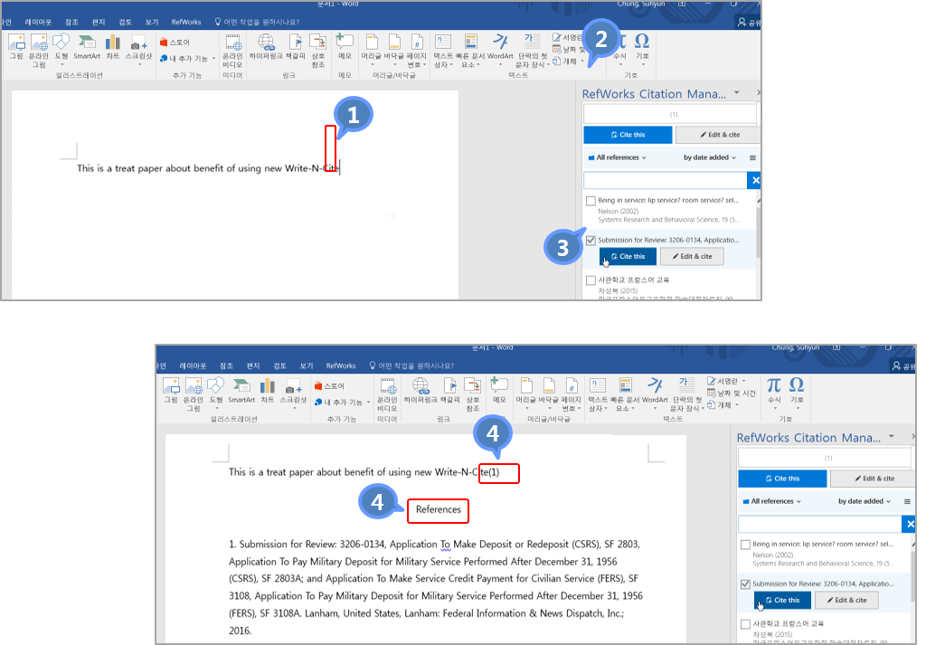Check the 사관학교 프랑스어 교육 reference in bottom window

tap(745, 623)
